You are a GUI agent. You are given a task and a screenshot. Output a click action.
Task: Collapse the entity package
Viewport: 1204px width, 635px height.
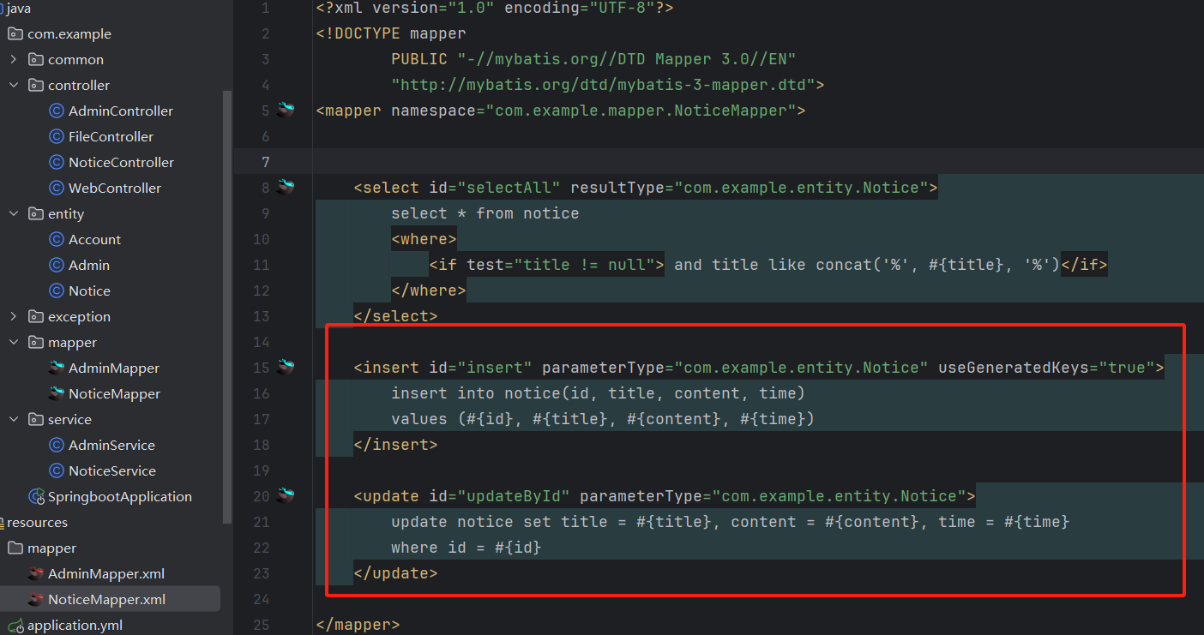click(x=14, y=213)
